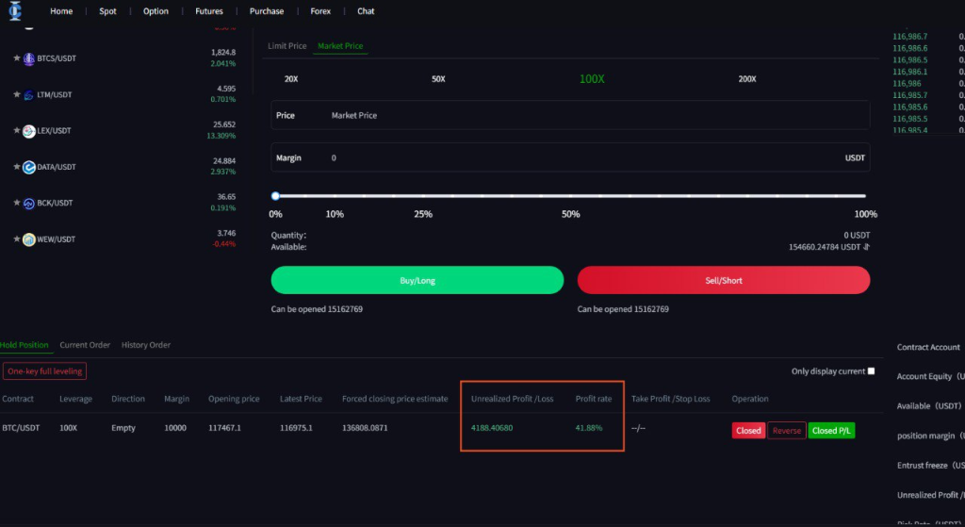Switch to Limit Price tab
The width and height of the screenshot is (965, 527).
[x=287, y=46]
